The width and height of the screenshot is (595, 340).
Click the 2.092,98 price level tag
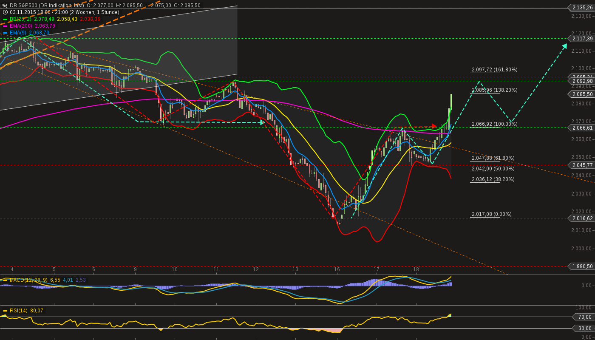point(581,81)
